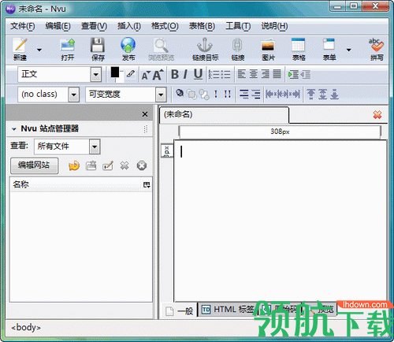Select the (未命名) document tab
This screenshot has width=394, height=342.
pyautogui.click(x=224, y=114)
